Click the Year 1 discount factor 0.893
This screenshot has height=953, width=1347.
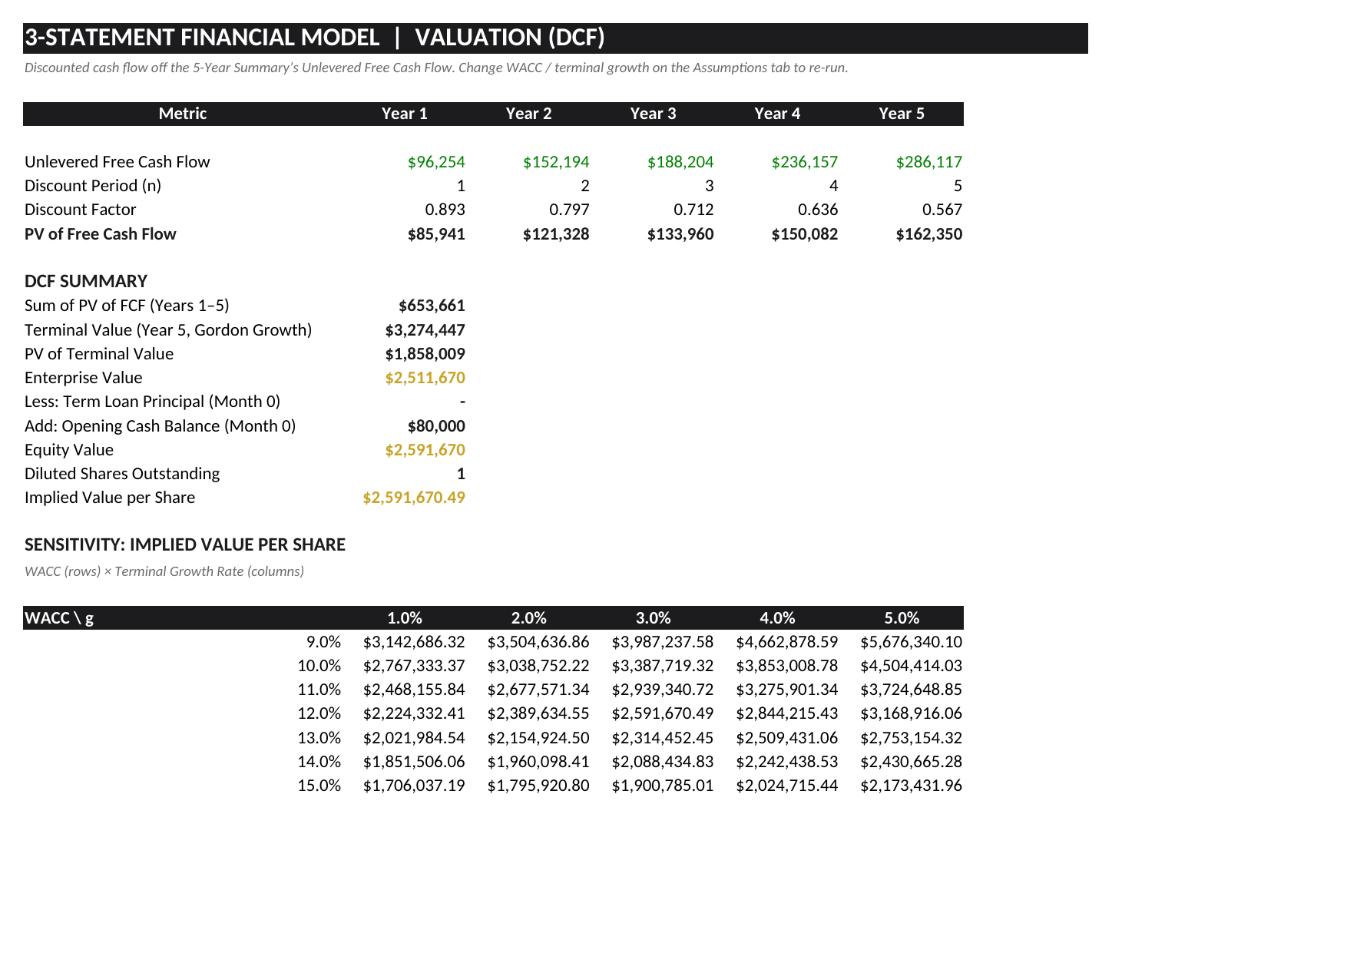pyautogui.click(x=445, y=210)
